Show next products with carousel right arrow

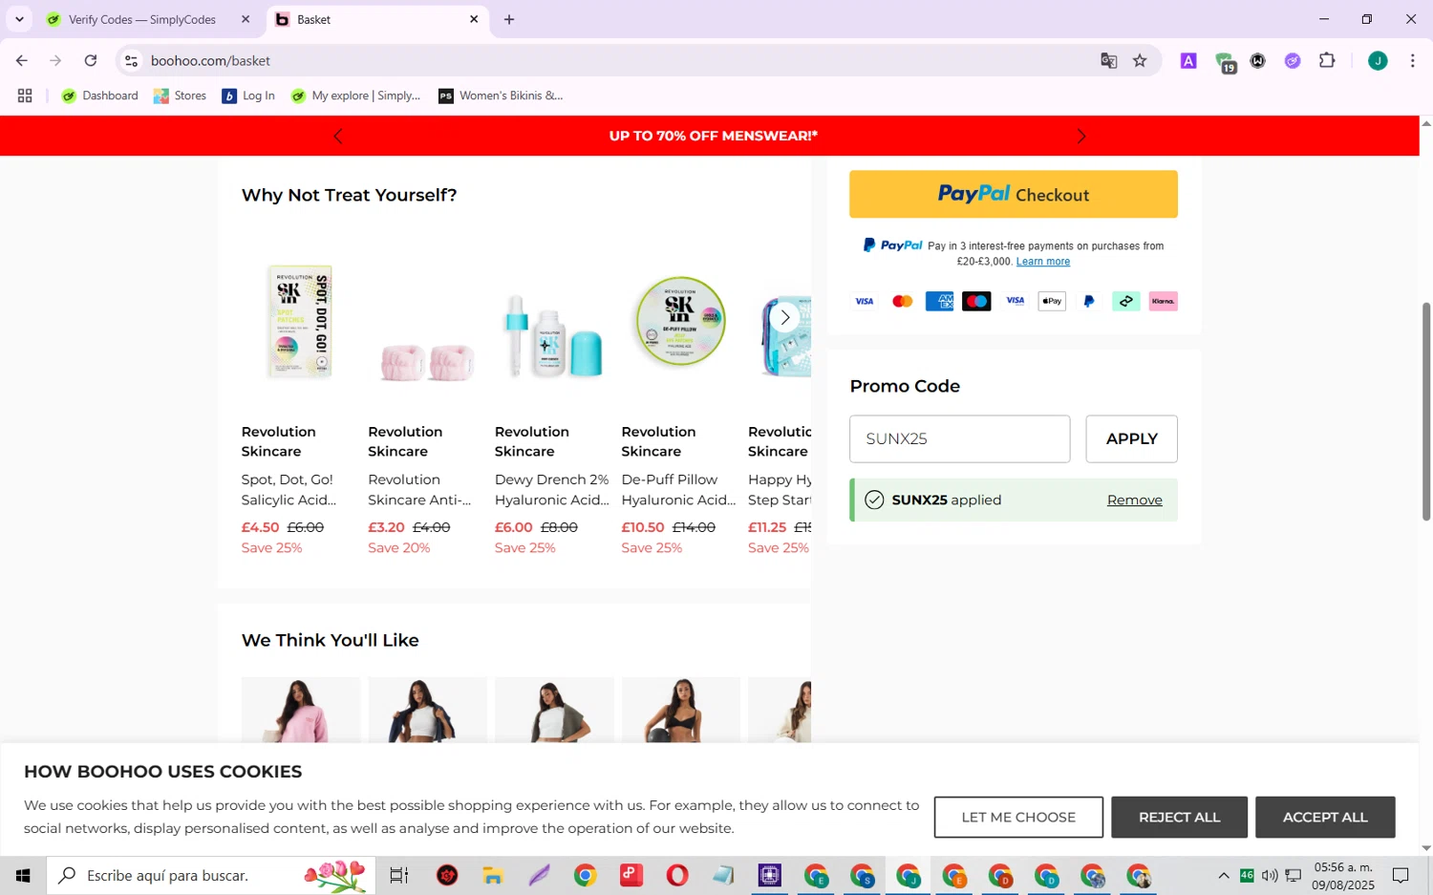click(784, 317)
